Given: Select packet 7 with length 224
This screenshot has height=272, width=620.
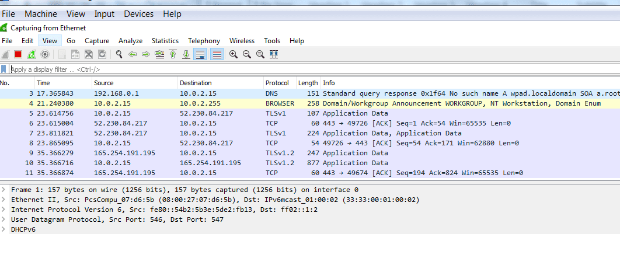Looking at the screenshot, I should pos(310,133).
